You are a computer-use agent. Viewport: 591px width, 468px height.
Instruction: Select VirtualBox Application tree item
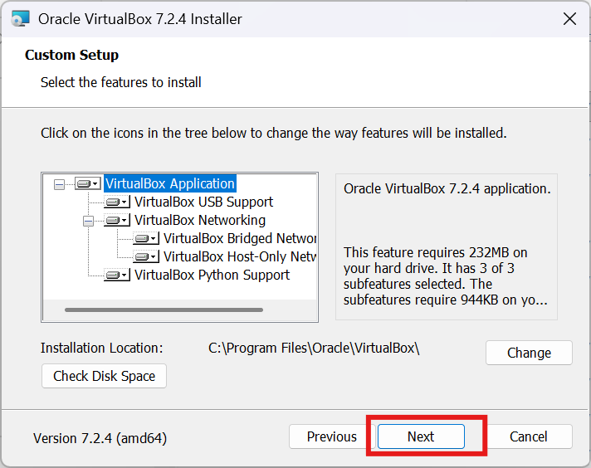[x=170, y=183]
